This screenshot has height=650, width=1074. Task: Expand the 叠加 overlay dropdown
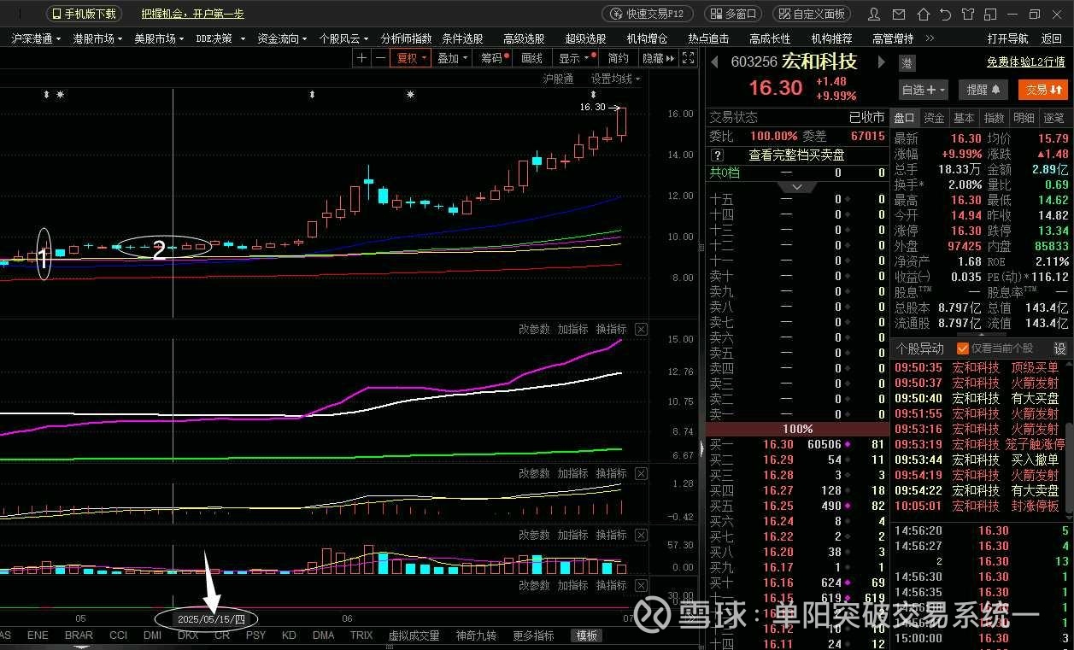coord(451,57)
